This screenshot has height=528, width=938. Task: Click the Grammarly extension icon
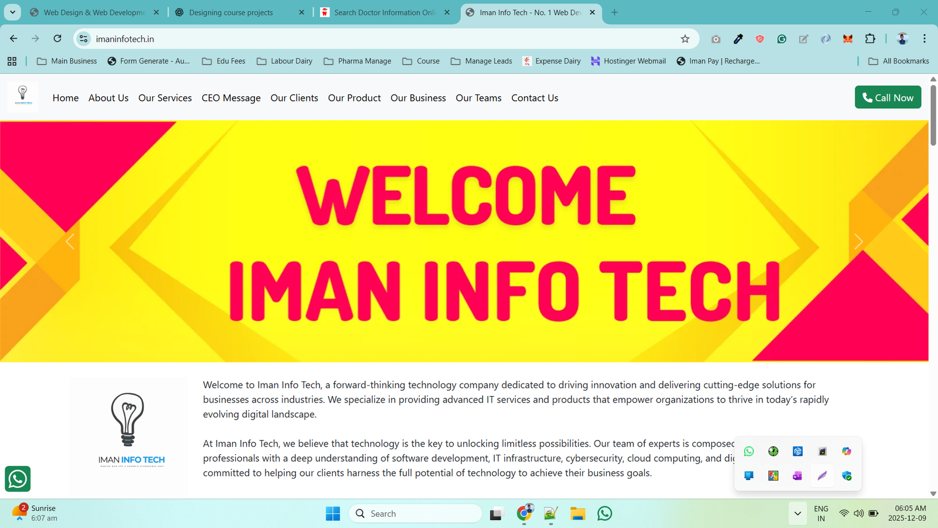(x=781, y=39)
